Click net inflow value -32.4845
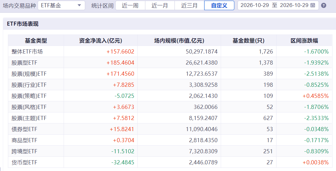 click(x=123, y=162)
